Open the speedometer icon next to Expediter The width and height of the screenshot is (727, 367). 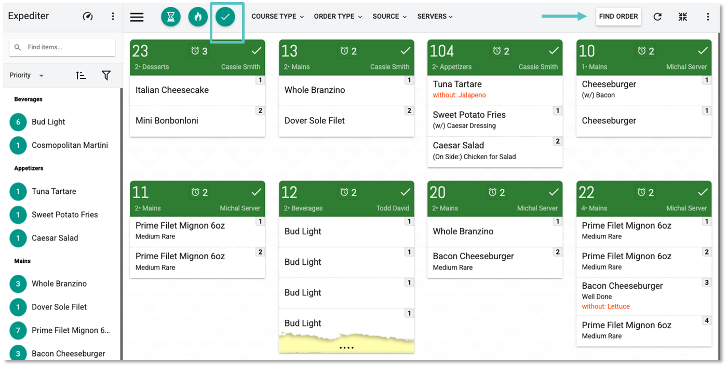(88, 17)
